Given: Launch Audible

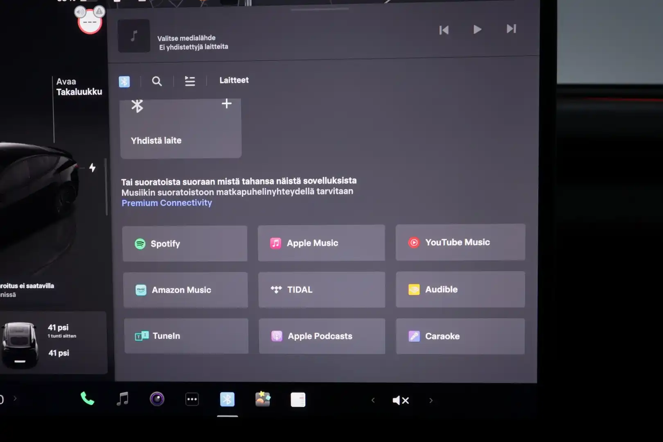Looking at the screenshot, I should [x=460, y=289].
